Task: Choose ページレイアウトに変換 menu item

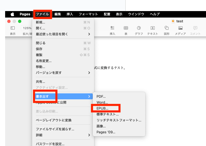Action: (x=63, y=120)
